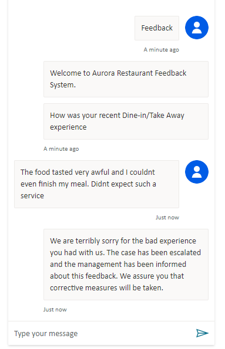
Task: Click the word 'service' in the user complaint
Action: (32, 196)
